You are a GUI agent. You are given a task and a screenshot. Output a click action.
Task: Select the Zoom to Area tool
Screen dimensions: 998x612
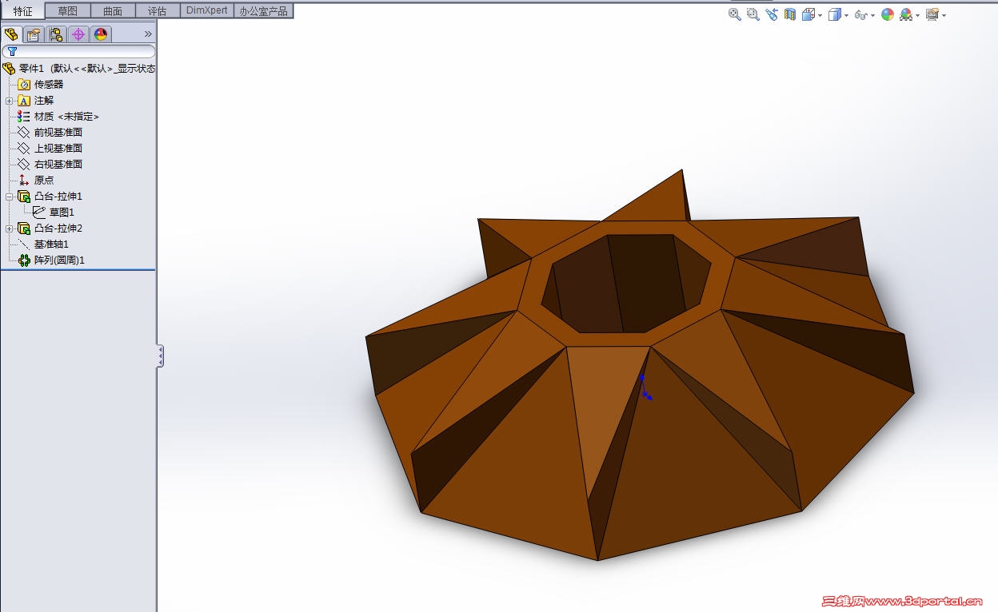coord(752,14)
